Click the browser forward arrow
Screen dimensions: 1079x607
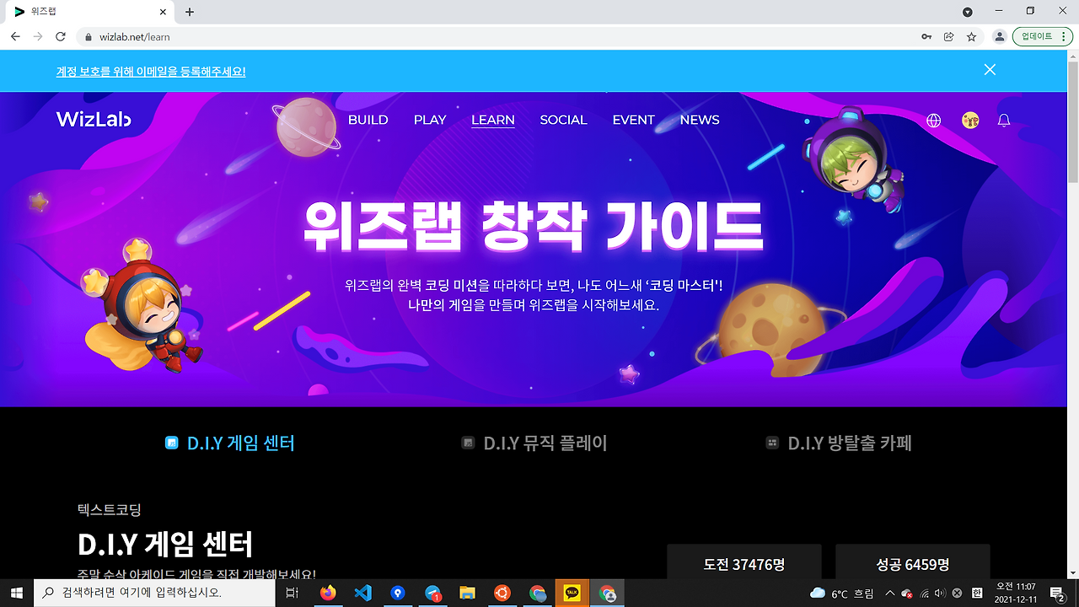point(38,37)
